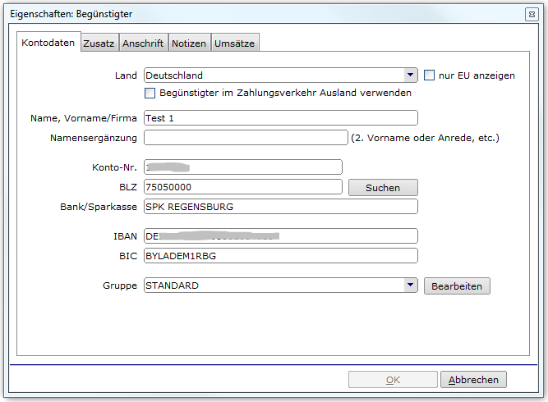Switch to the Kontodaten tab
Viewport: 548px width, 402px height.
(x=48, y=43)
